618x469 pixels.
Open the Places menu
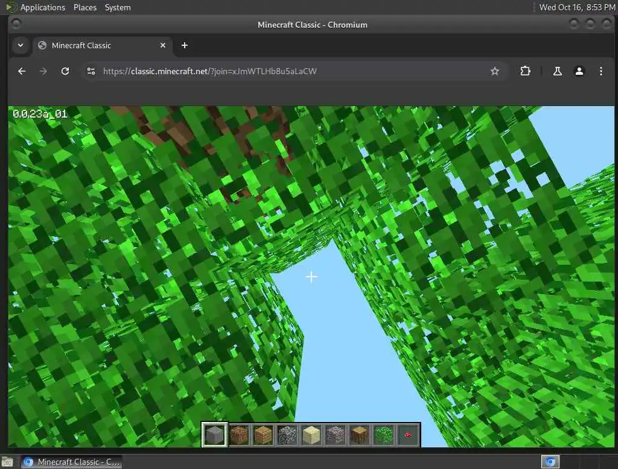pos(84,7)
